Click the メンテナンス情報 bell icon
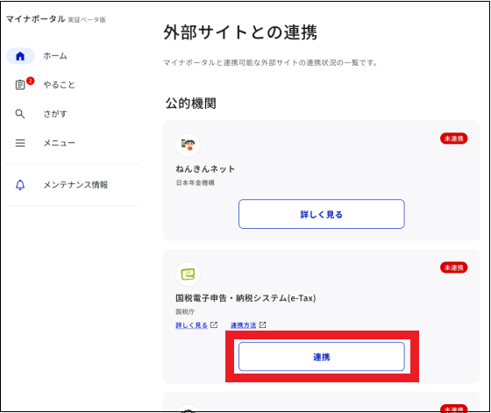The image size is (491, 413). tap(20, 185)
